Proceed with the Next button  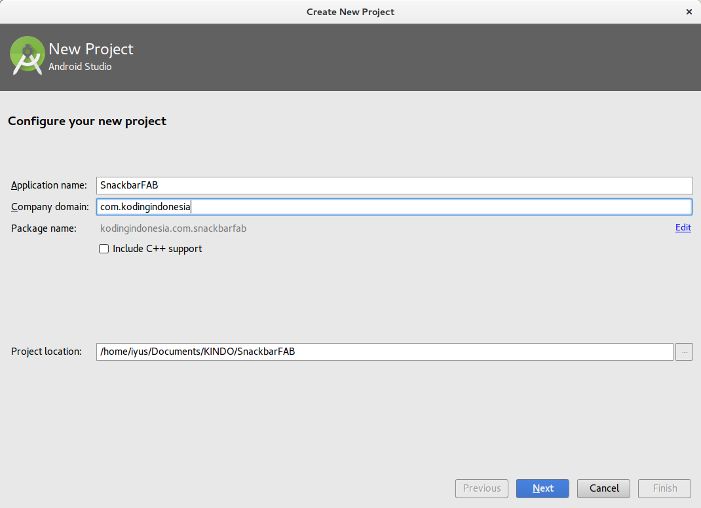tap(542, 488)
